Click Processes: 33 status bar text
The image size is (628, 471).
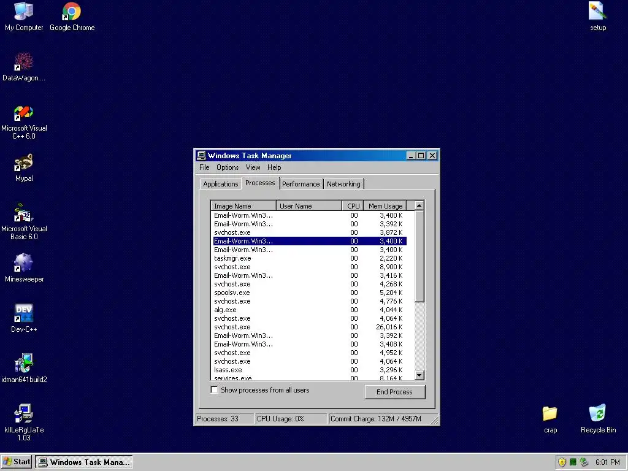(218, 419)
